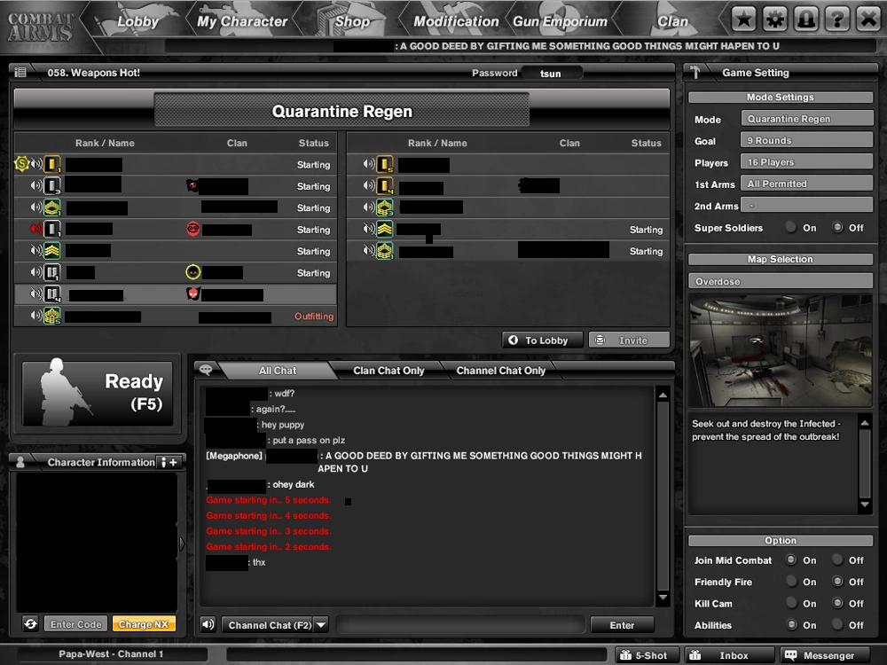Open 5-Shot gift icon in bottom bar
Viewport: 887px width, 665px height.
pyautogui.click(x=625, y=655)
